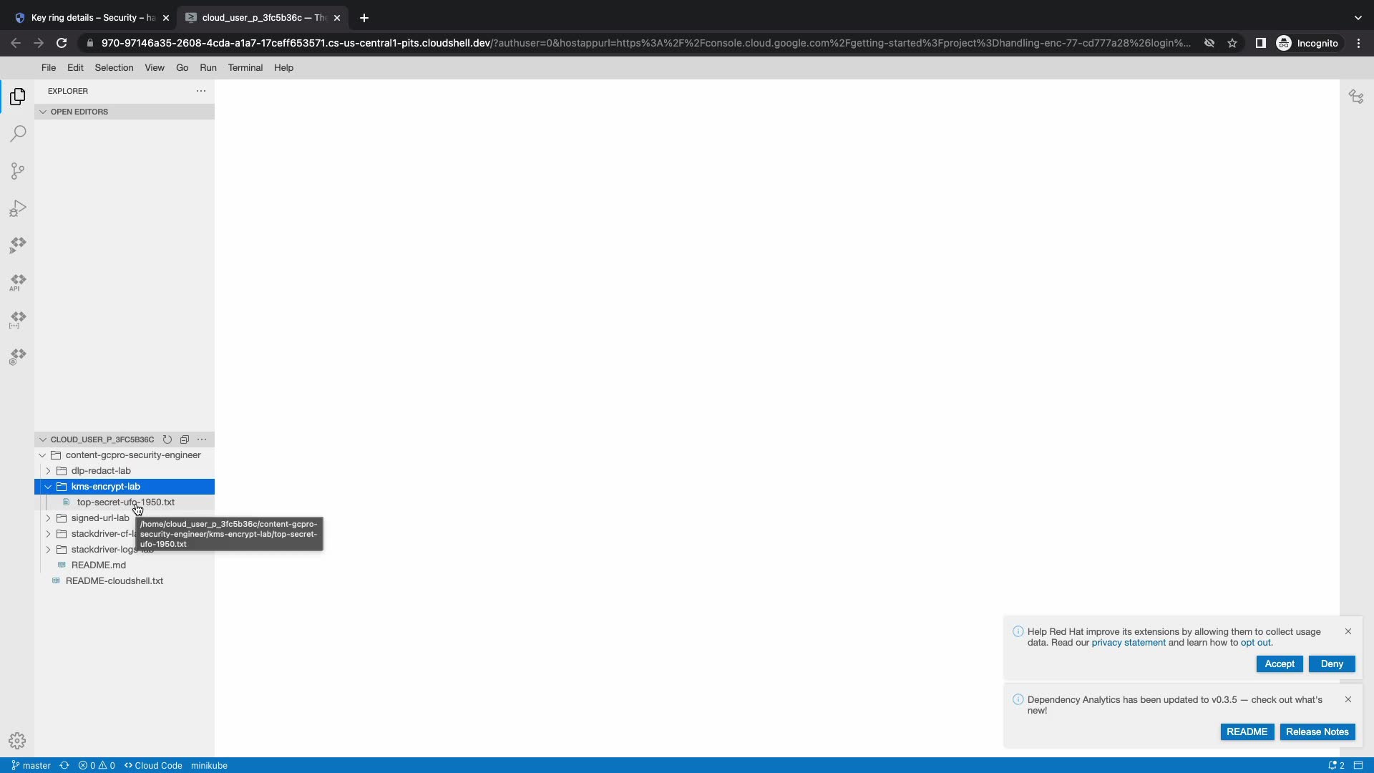1374x773 pixels.
Task: Open top-secret-ufo-1950.txt file
Action: point(125,502)
